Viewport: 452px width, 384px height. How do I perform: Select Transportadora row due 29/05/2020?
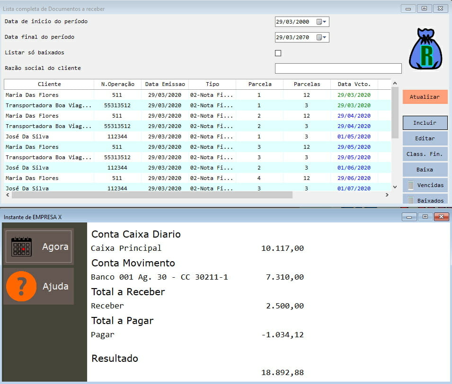point(197,157)
